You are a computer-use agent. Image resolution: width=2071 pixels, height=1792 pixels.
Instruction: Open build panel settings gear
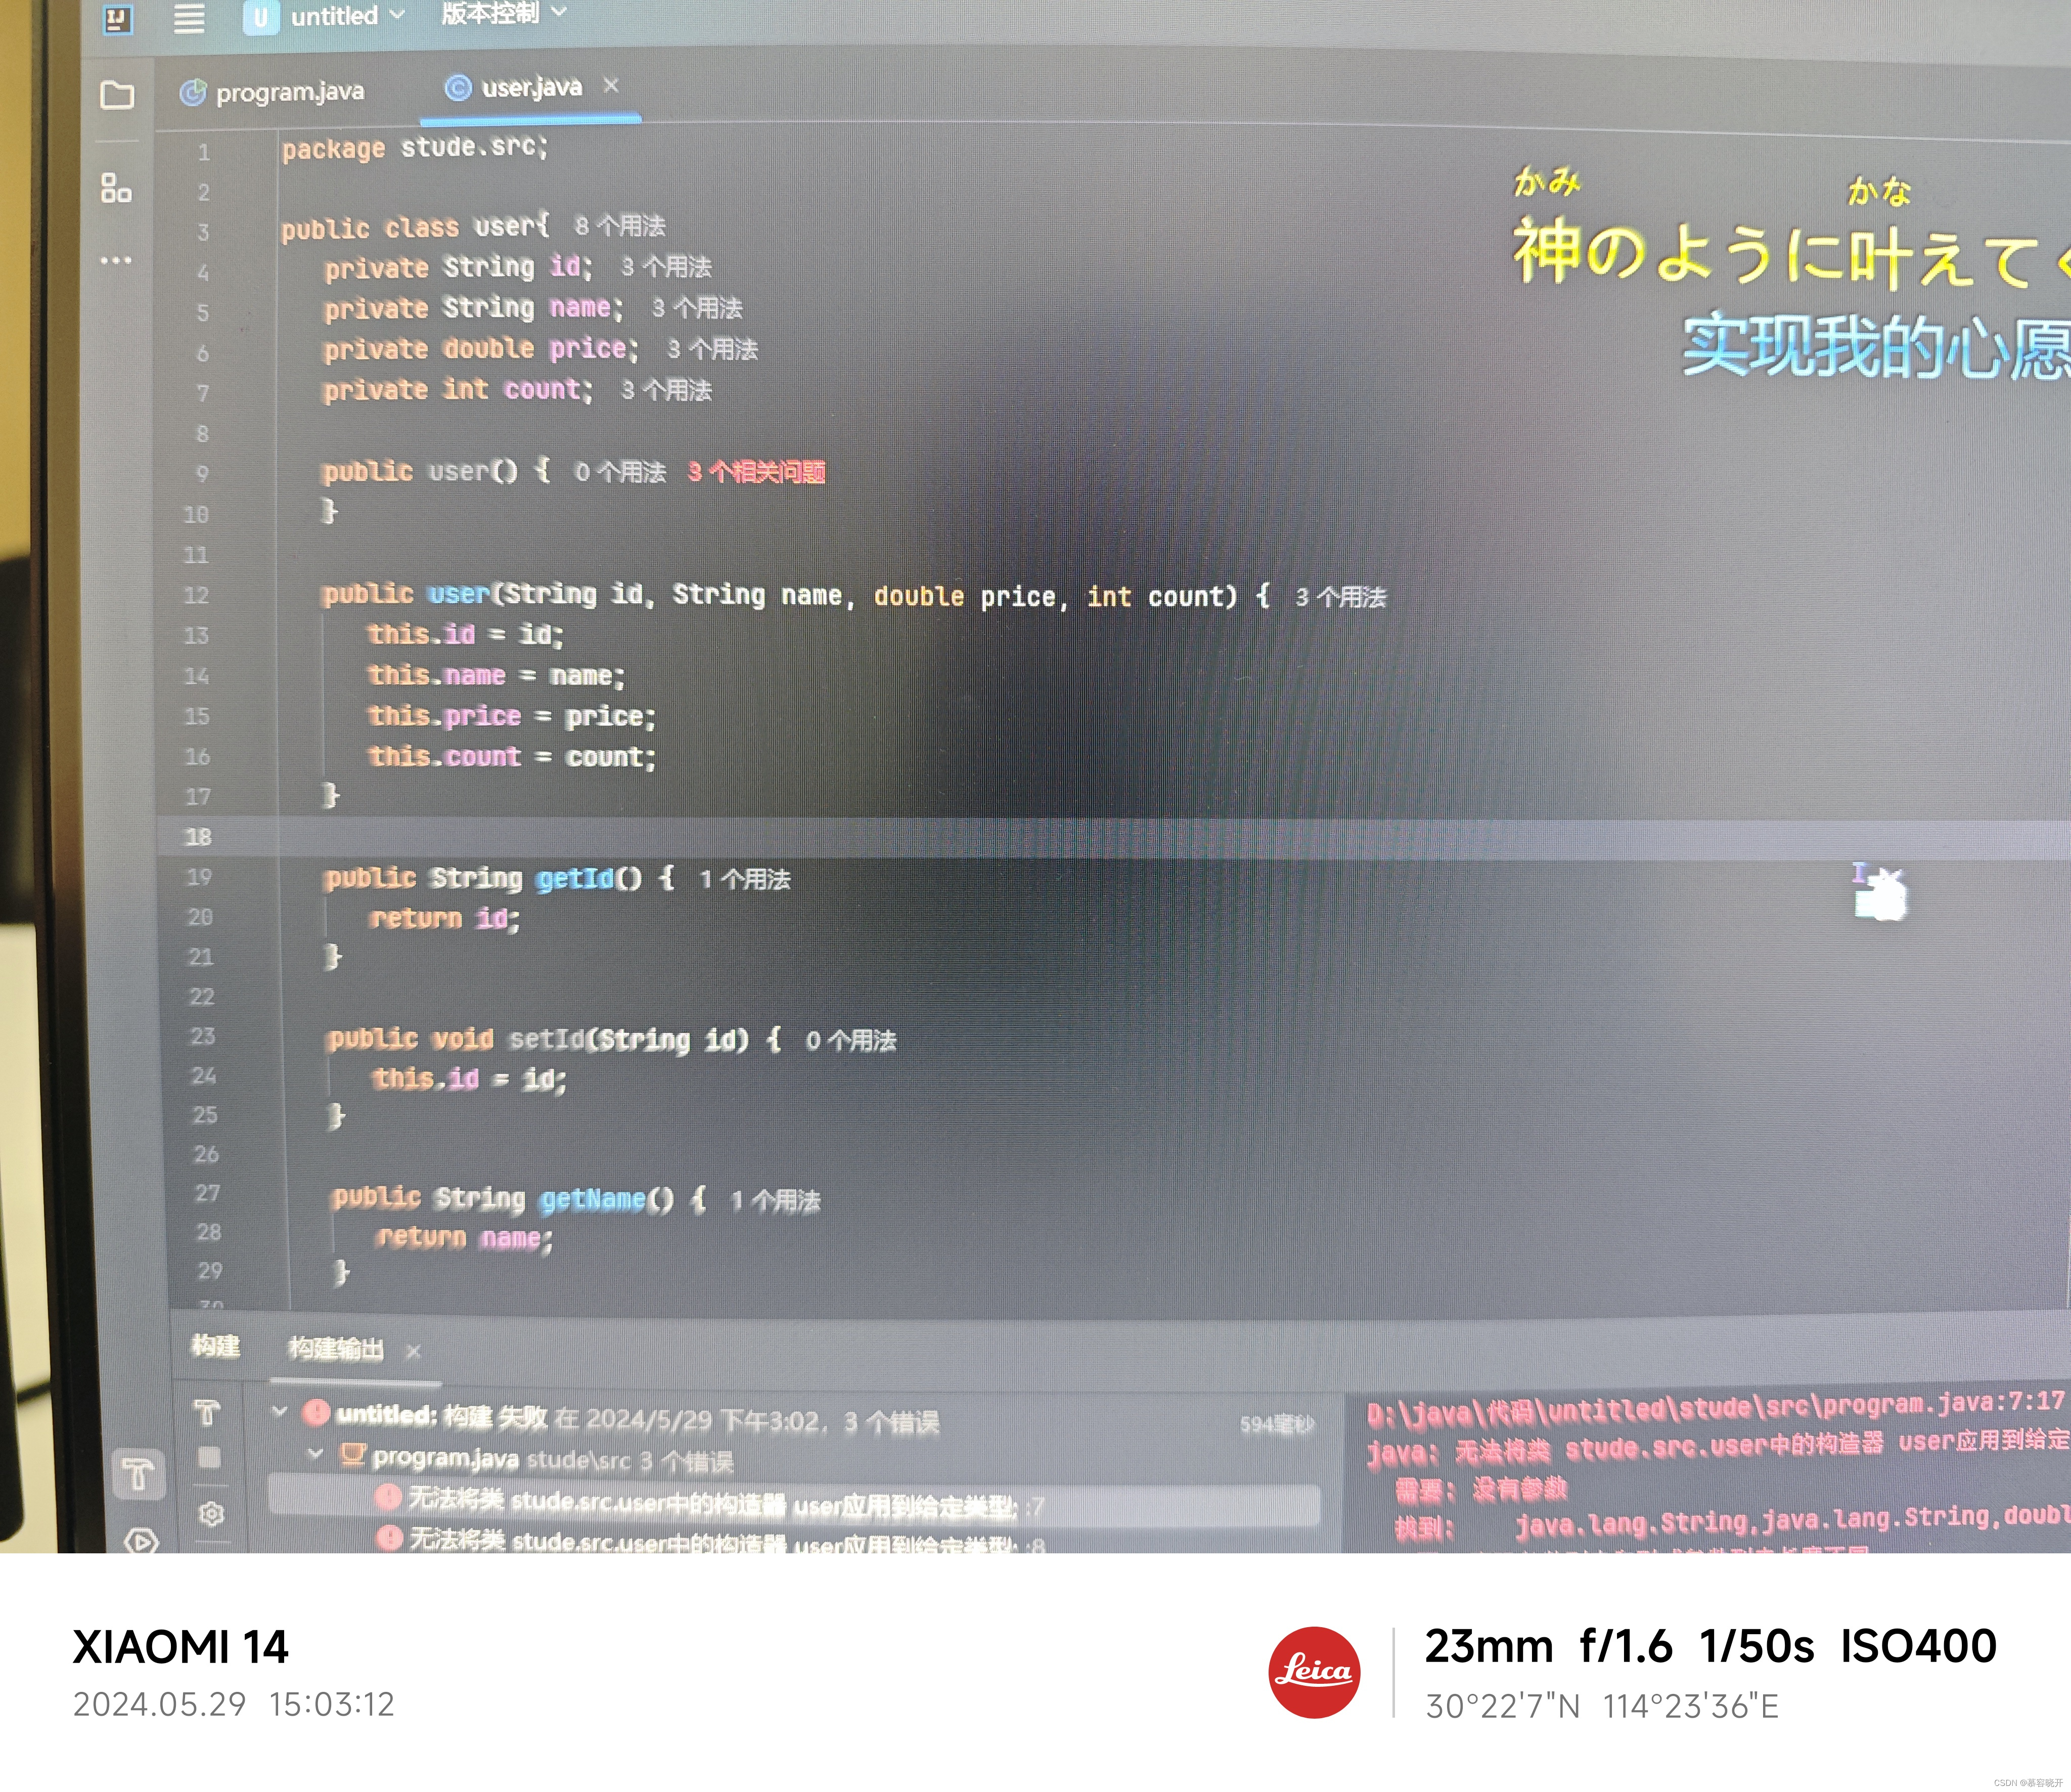pyautogui.click(x=211, y=1514)
